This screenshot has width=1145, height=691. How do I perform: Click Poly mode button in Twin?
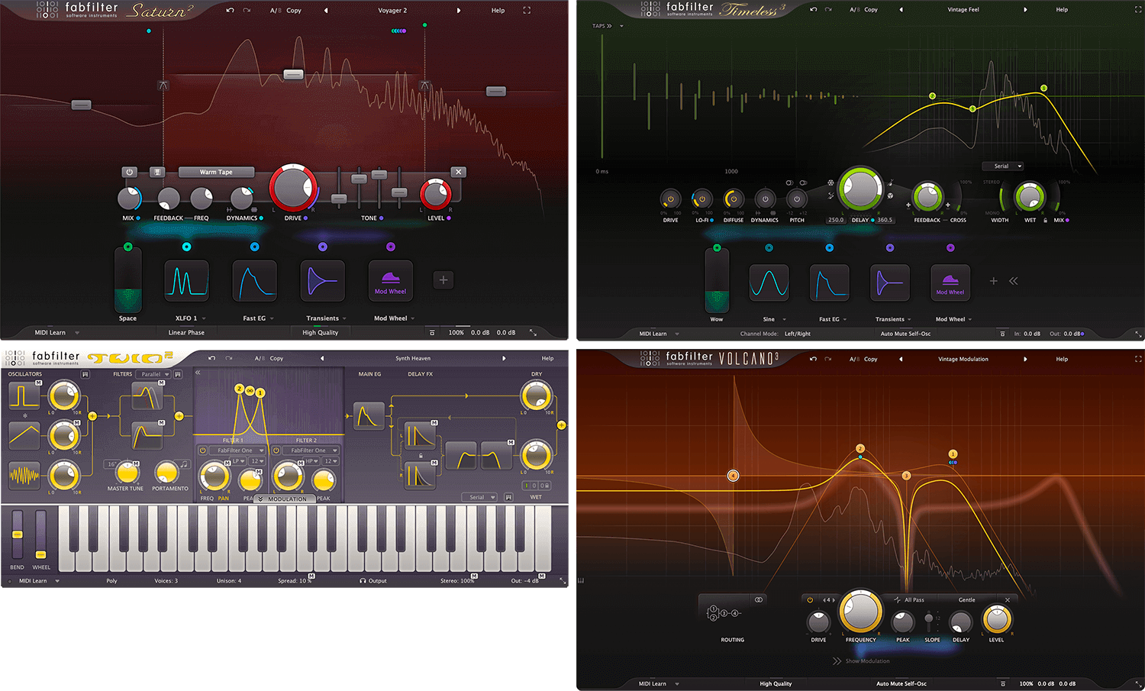(111, 581)
